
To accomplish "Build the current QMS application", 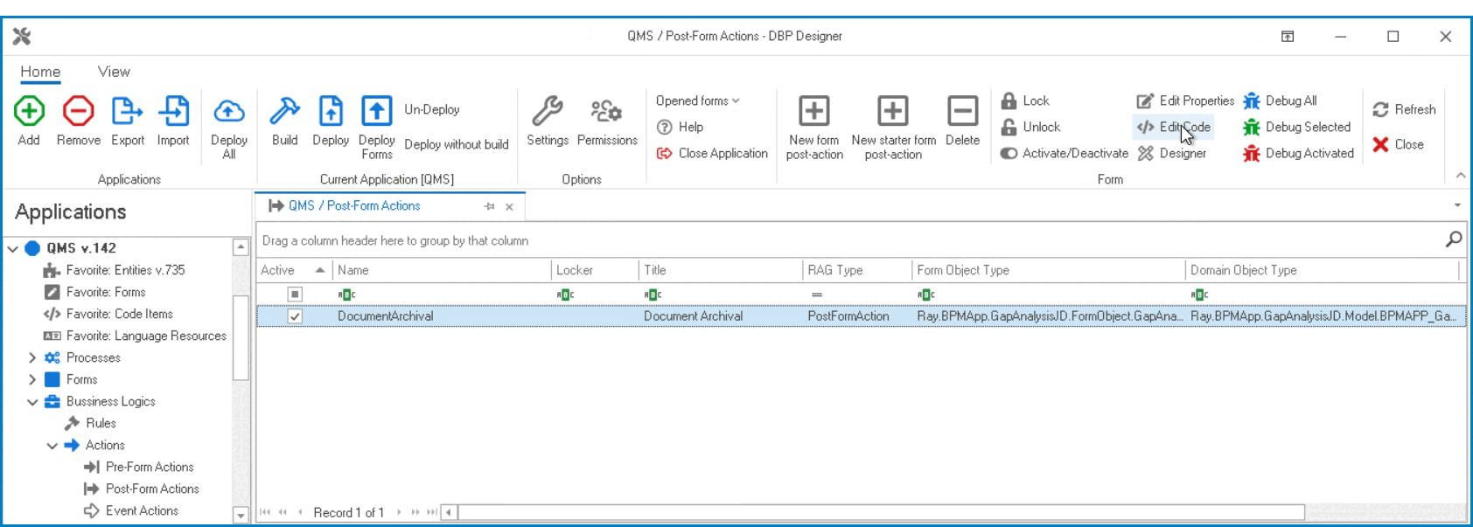I will [x=284, y=121].
